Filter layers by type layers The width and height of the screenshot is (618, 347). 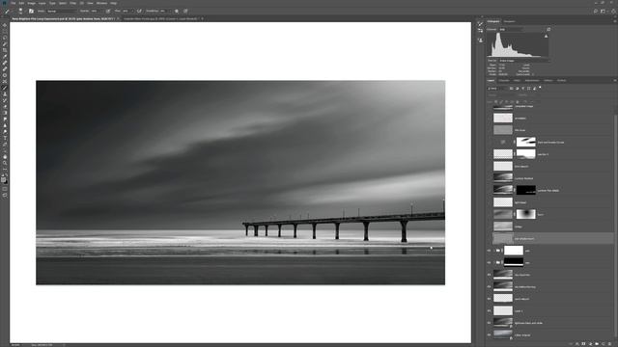pyautogui.click(x=523, y=89)
